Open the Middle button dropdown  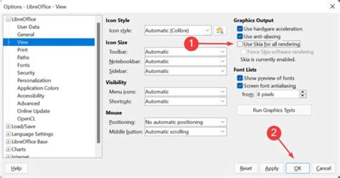tap(186, 132)
